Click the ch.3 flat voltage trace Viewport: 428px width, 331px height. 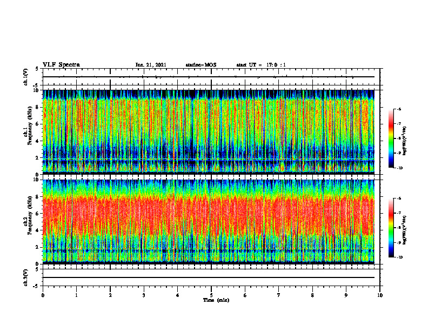click(209, 277)
